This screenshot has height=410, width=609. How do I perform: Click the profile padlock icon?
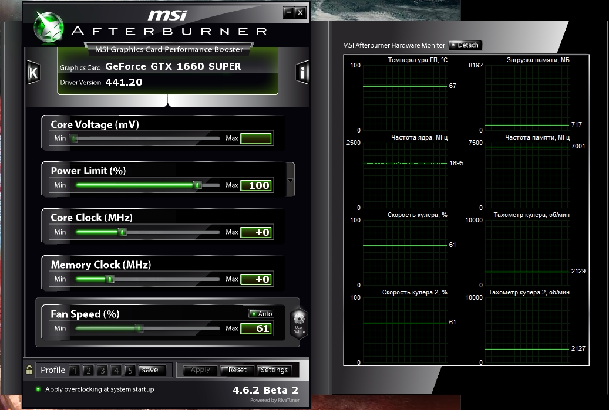29,370
